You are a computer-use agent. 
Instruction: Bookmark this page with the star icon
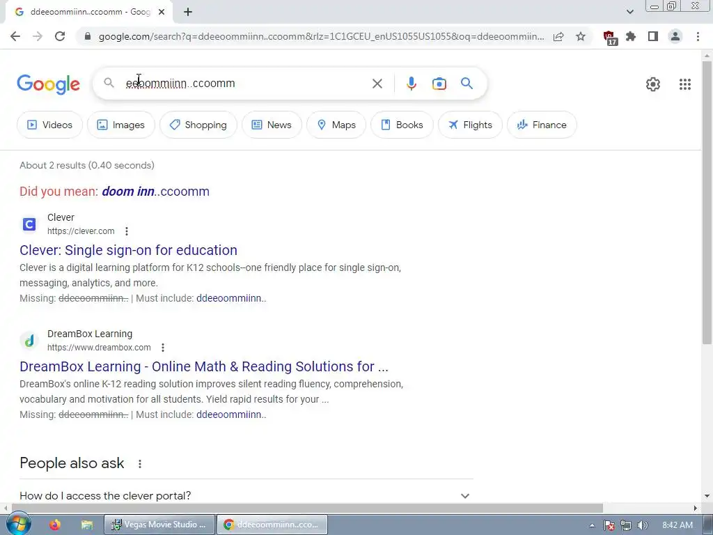pyautogui.click(x=581, y=36)
